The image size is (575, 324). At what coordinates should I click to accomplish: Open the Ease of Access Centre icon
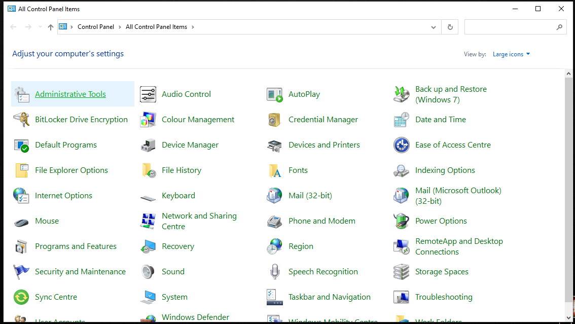[402, 145]
